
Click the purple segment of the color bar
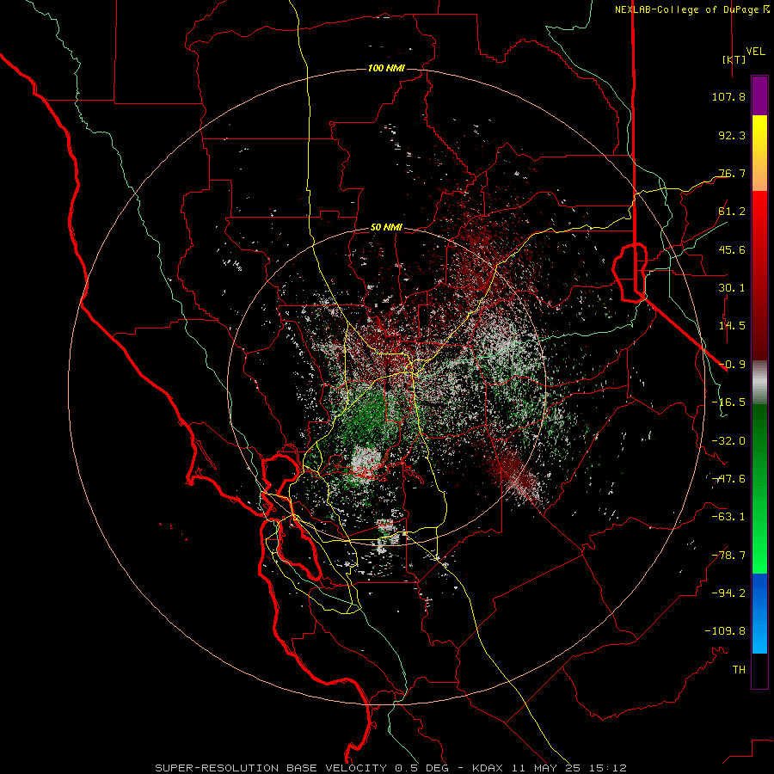(x=759, y=95)
